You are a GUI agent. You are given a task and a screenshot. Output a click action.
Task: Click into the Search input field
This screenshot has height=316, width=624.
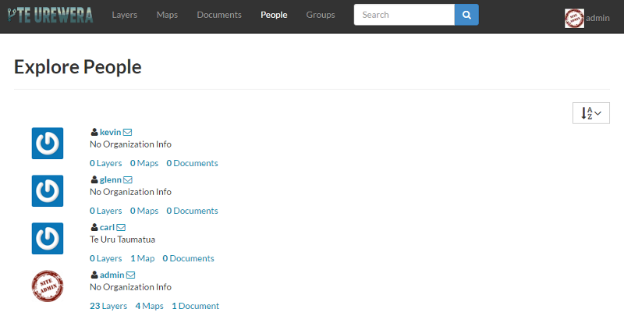coord(404,15)
